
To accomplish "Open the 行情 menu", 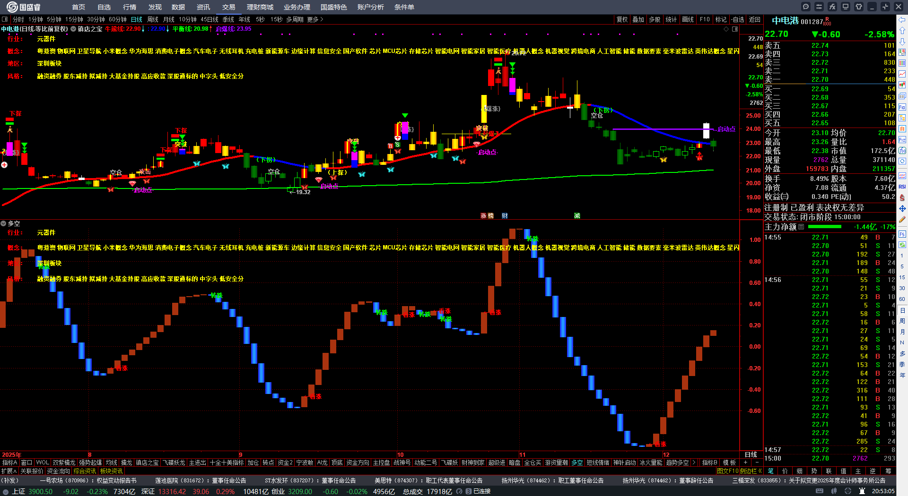I will 130,7.
